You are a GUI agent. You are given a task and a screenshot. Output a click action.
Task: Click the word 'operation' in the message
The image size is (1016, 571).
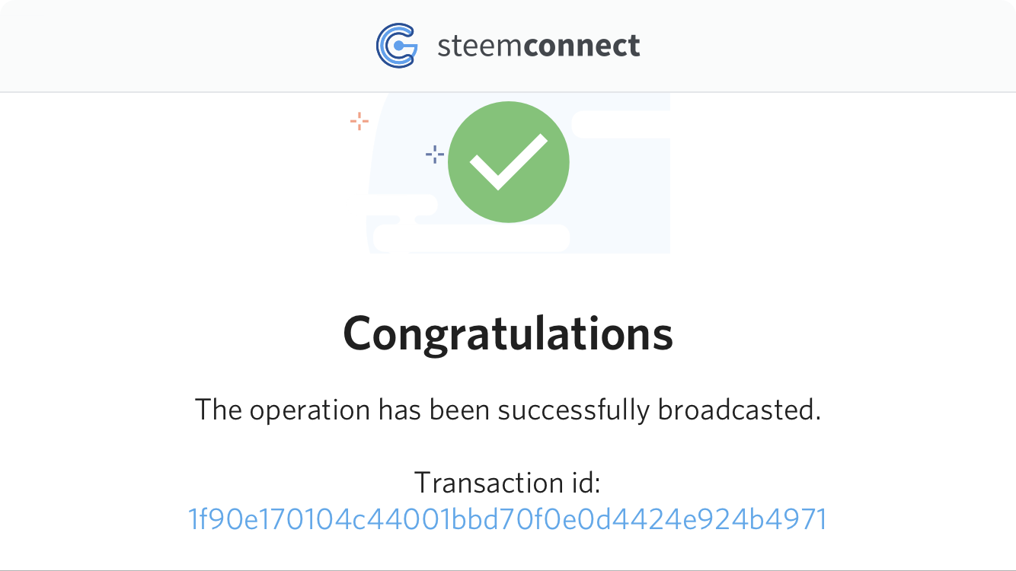309,411
